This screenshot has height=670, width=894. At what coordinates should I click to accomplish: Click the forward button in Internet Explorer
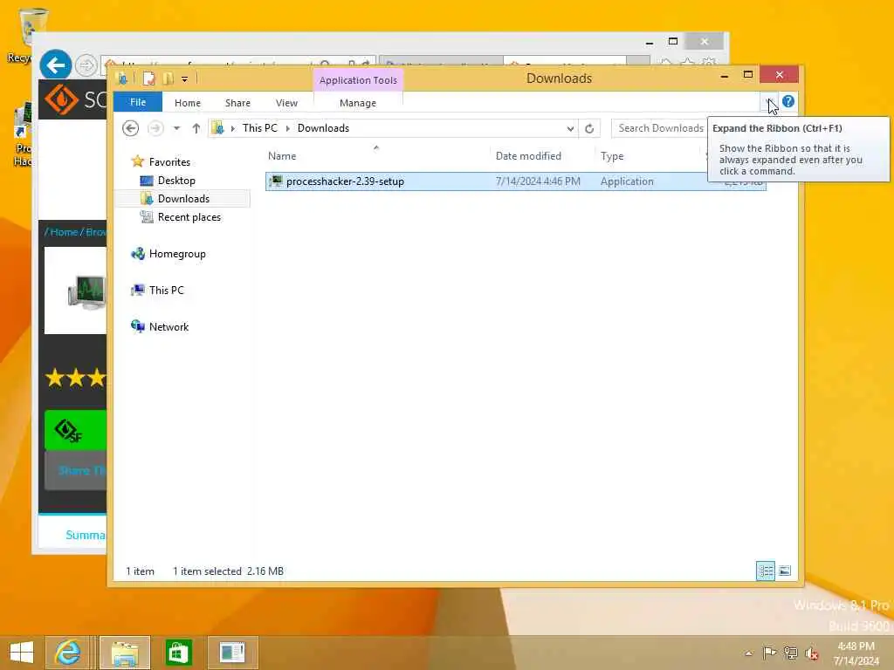[x=86, y=65]
